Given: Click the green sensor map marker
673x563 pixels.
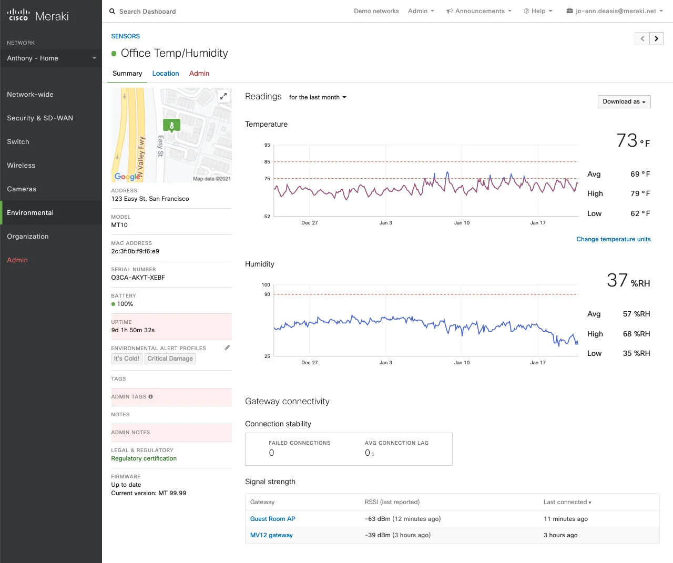Looking at the screenshot, I should [171, 126].
